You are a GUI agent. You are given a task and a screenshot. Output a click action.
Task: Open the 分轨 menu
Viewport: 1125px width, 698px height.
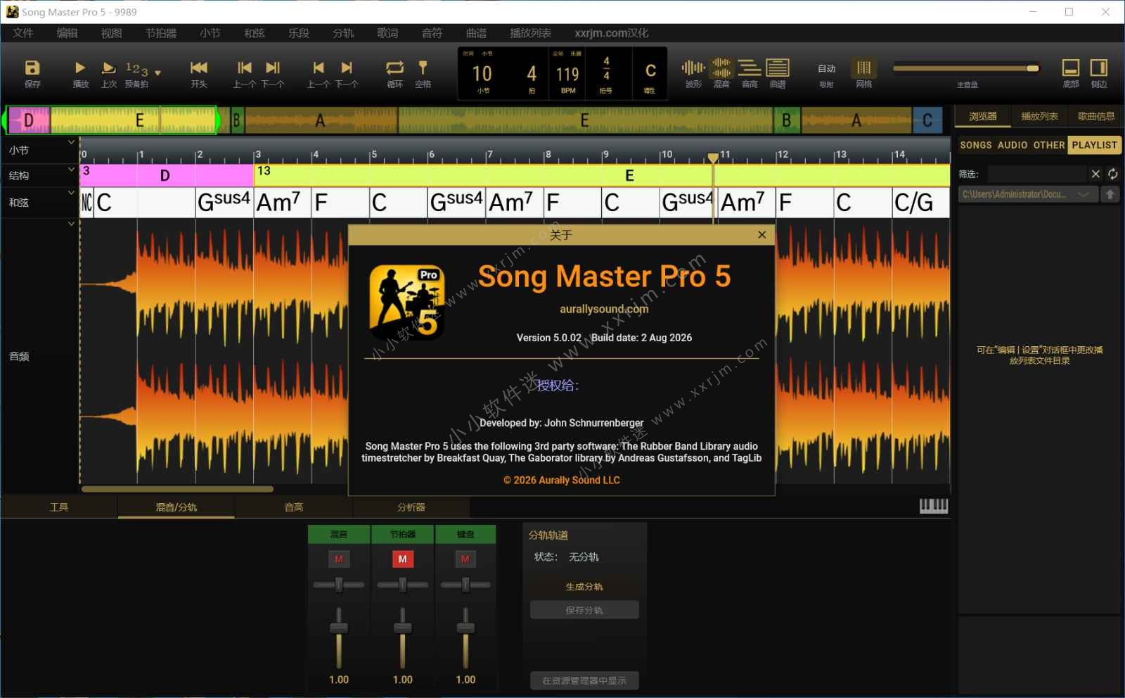(343, 33)
